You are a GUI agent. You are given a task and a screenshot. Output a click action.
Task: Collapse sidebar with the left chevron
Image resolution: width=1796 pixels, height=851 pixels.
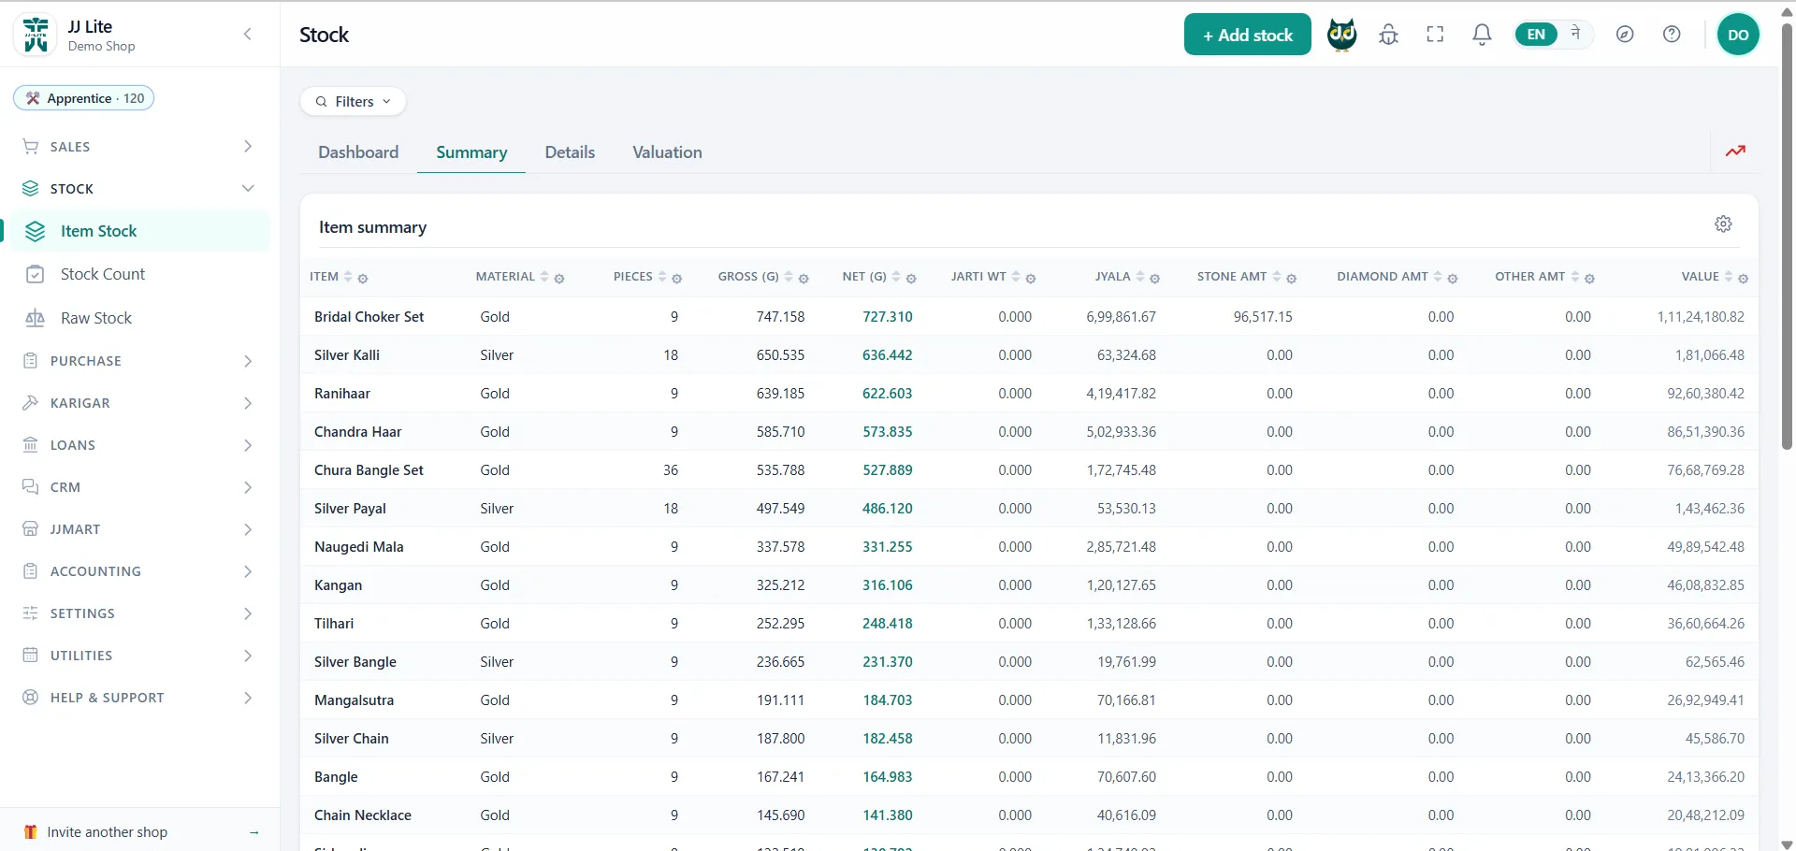point(248,35)
